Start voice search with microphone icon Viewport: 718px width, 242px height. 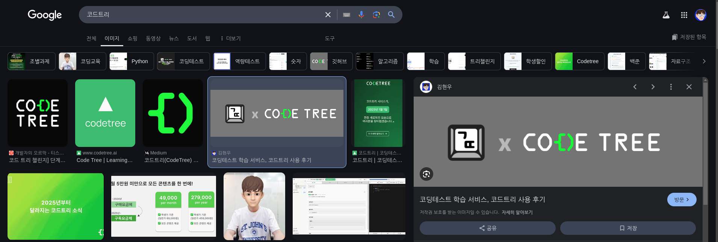pyautogui.click(x=361, y=15)
